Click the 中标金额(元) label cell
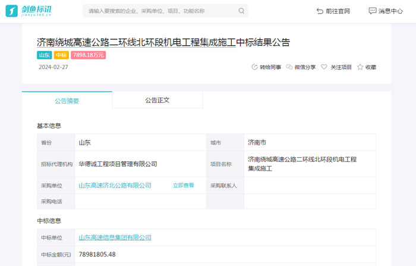The width and height of the screenshot is (416, 266). tap(56, 255)
